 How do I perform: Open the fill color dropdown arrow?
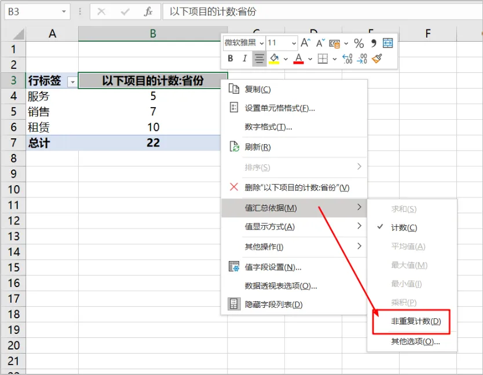click(x=286, y=59)
